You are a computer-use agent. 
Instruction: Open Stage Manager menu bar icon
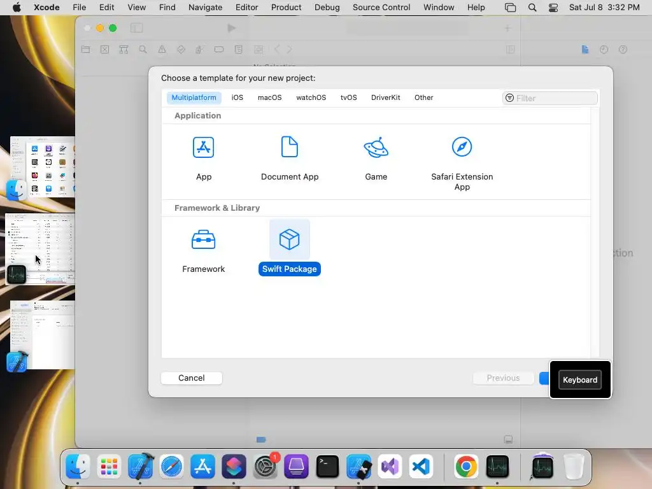510,8
